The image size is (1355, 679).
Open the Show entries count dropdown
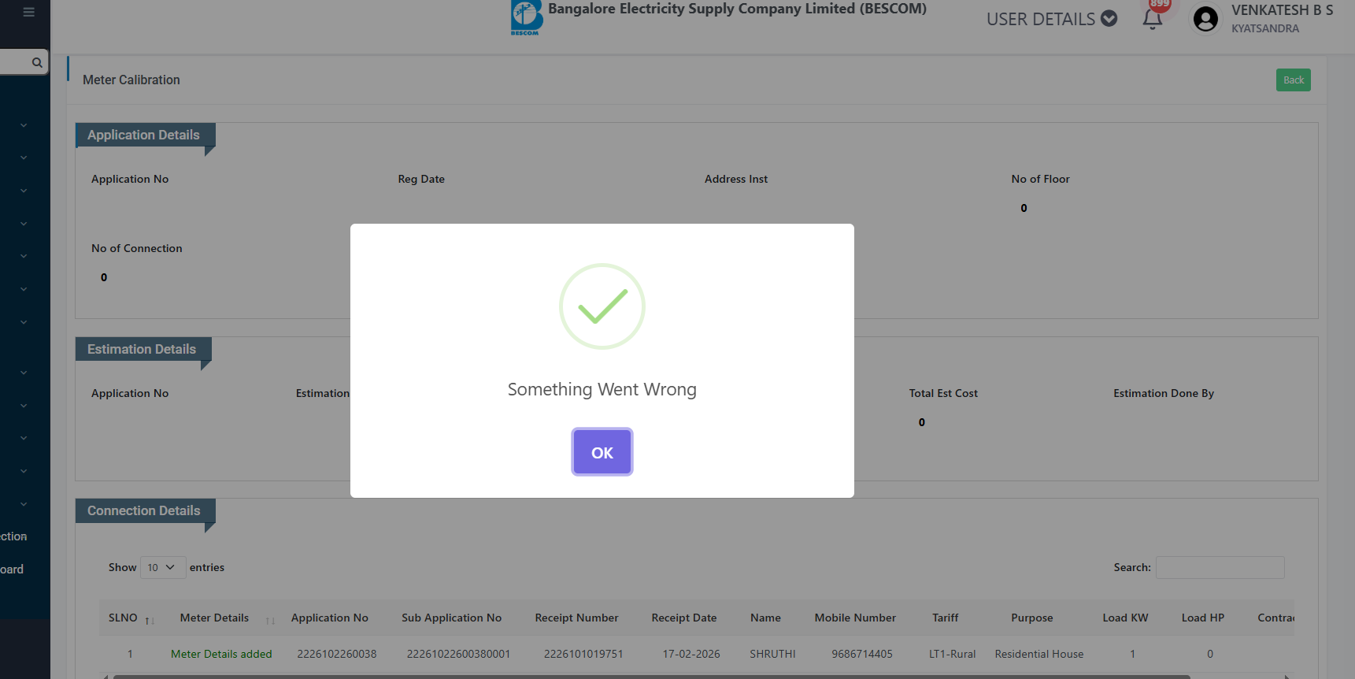tap(162, 567)
